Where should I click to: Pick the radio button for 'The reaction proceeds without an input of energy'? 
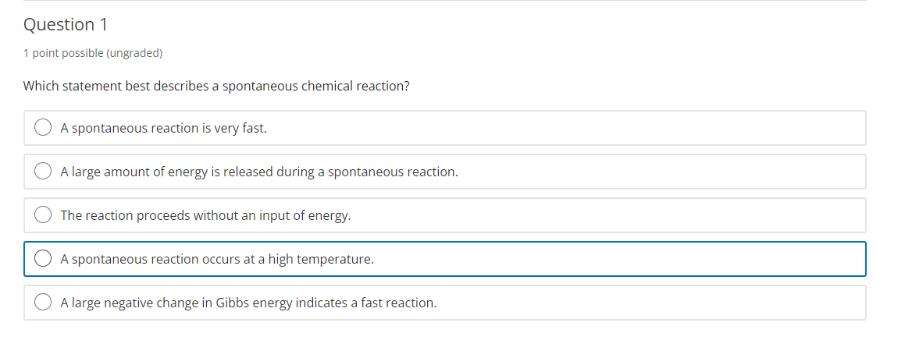point(44,215)
